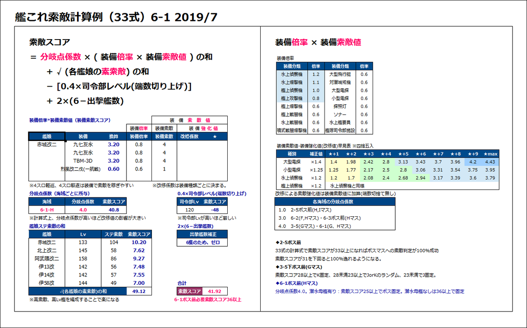Select the Lv column header

pyautogui.click(x=83, y=234)
